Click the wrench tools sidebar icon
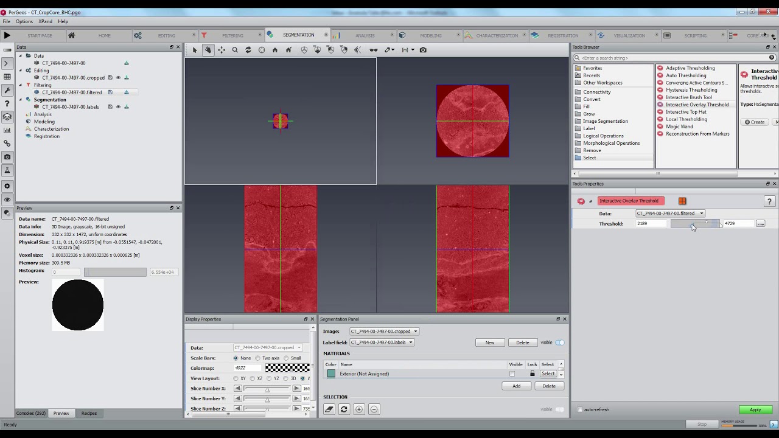This screenshot has height=438, width=779. click(7, 90)
